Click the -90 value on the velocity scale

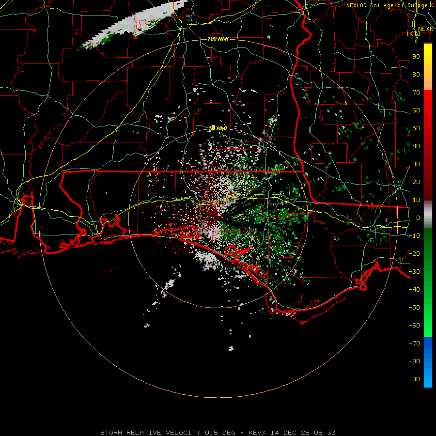(414, 379)
